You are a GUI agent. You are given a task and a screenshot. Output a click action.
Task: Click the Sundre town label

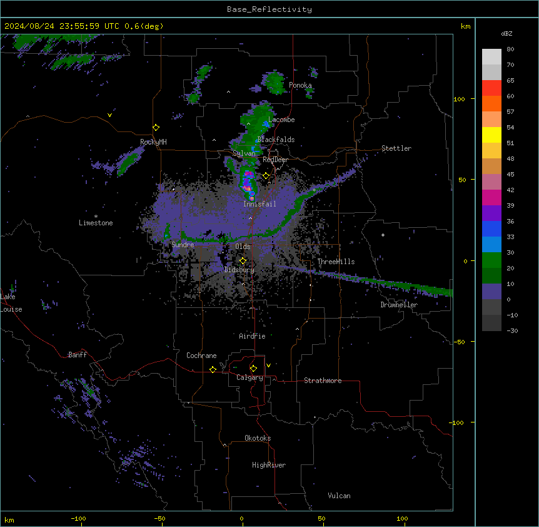tap(183, 245)
